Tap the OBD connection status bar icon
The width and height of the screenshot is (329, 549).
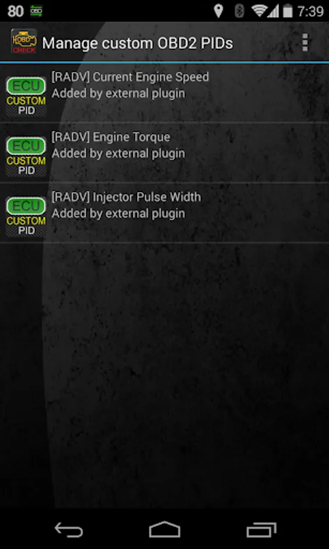coord(37,11)
